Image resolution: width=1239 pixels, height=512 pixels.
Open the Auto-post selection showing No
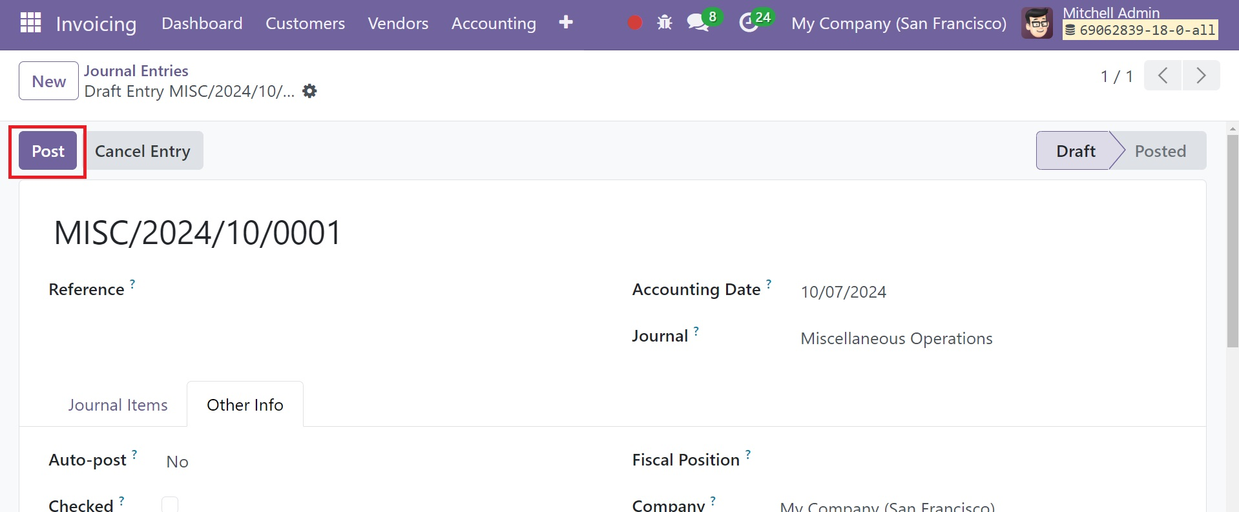[x=178, y=462]
